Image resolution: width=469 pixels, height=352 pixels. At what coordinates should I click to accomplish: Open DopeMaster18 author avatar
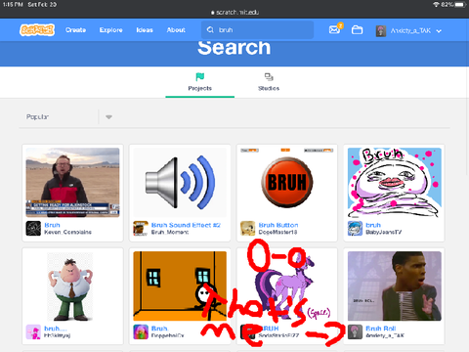[248, 228]
